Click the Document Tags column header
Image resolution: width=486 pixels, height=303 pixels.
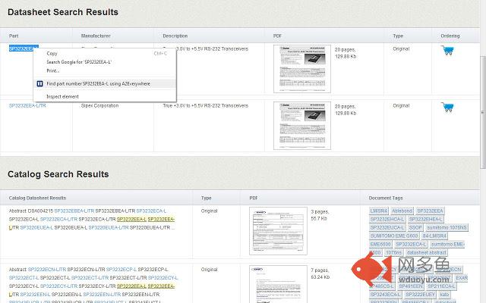tap(386, 198)
